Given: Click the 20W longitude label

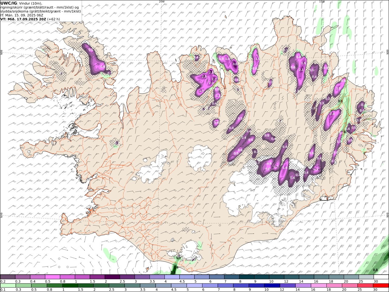Looking at the screenshot, I should pos(162,2).
